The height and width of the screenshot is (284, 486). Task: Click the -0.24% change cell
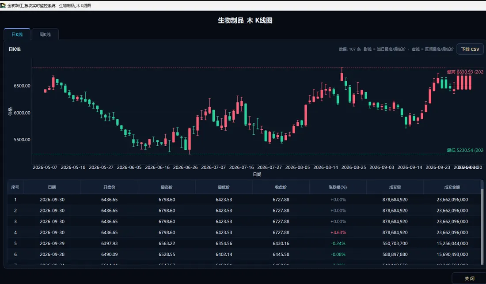click(338, 243)
